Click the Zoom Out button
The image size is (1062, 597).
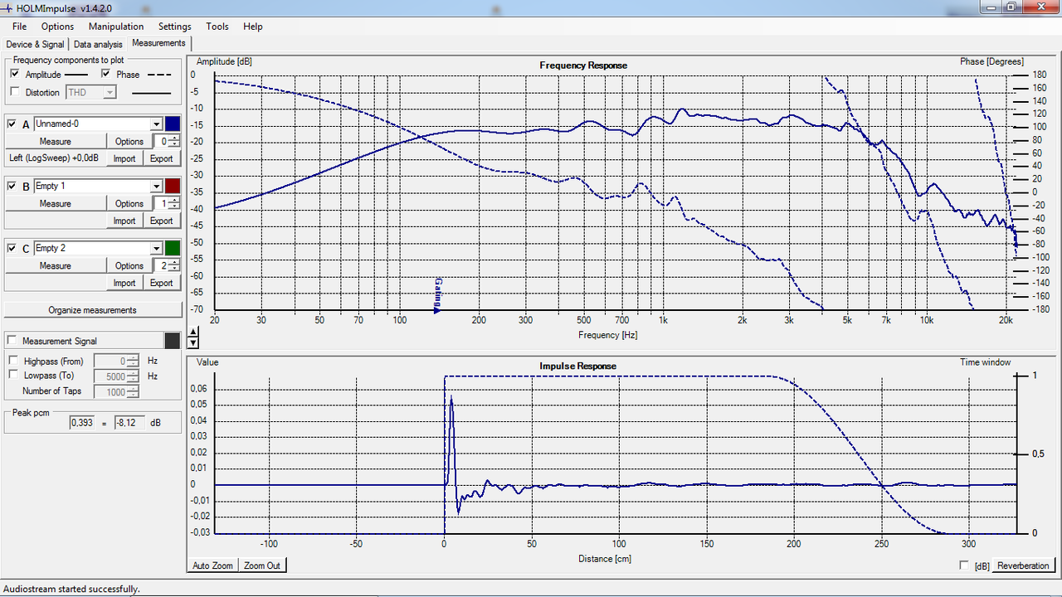click(262, 565)
